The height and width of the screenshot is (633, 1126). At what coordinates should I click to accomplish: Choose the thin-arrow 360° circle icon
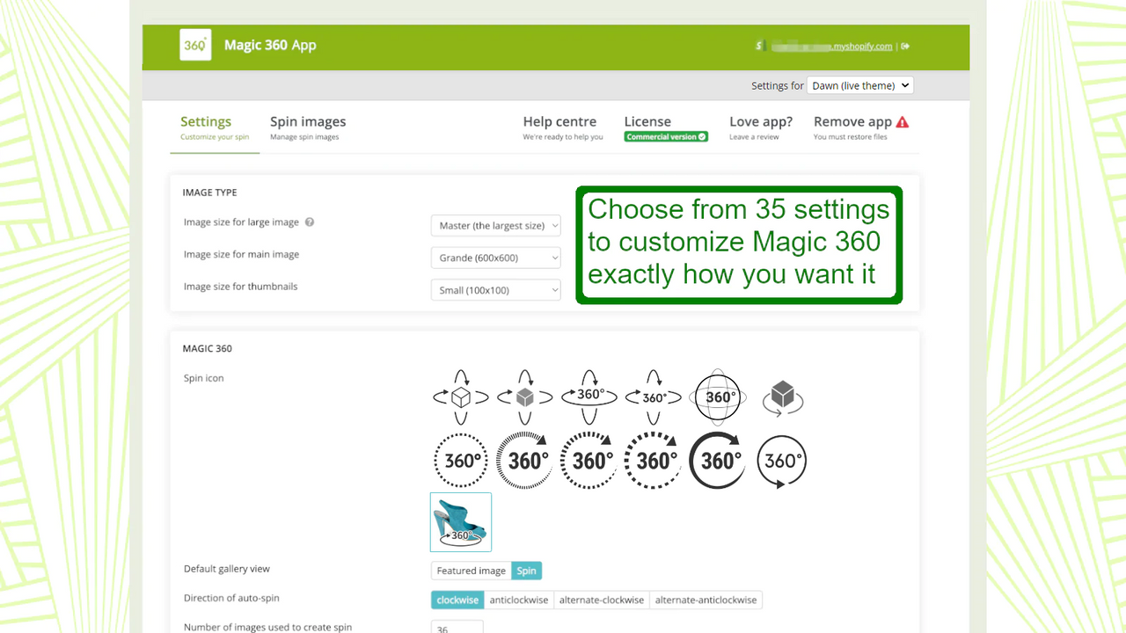[x=782, y=460]
